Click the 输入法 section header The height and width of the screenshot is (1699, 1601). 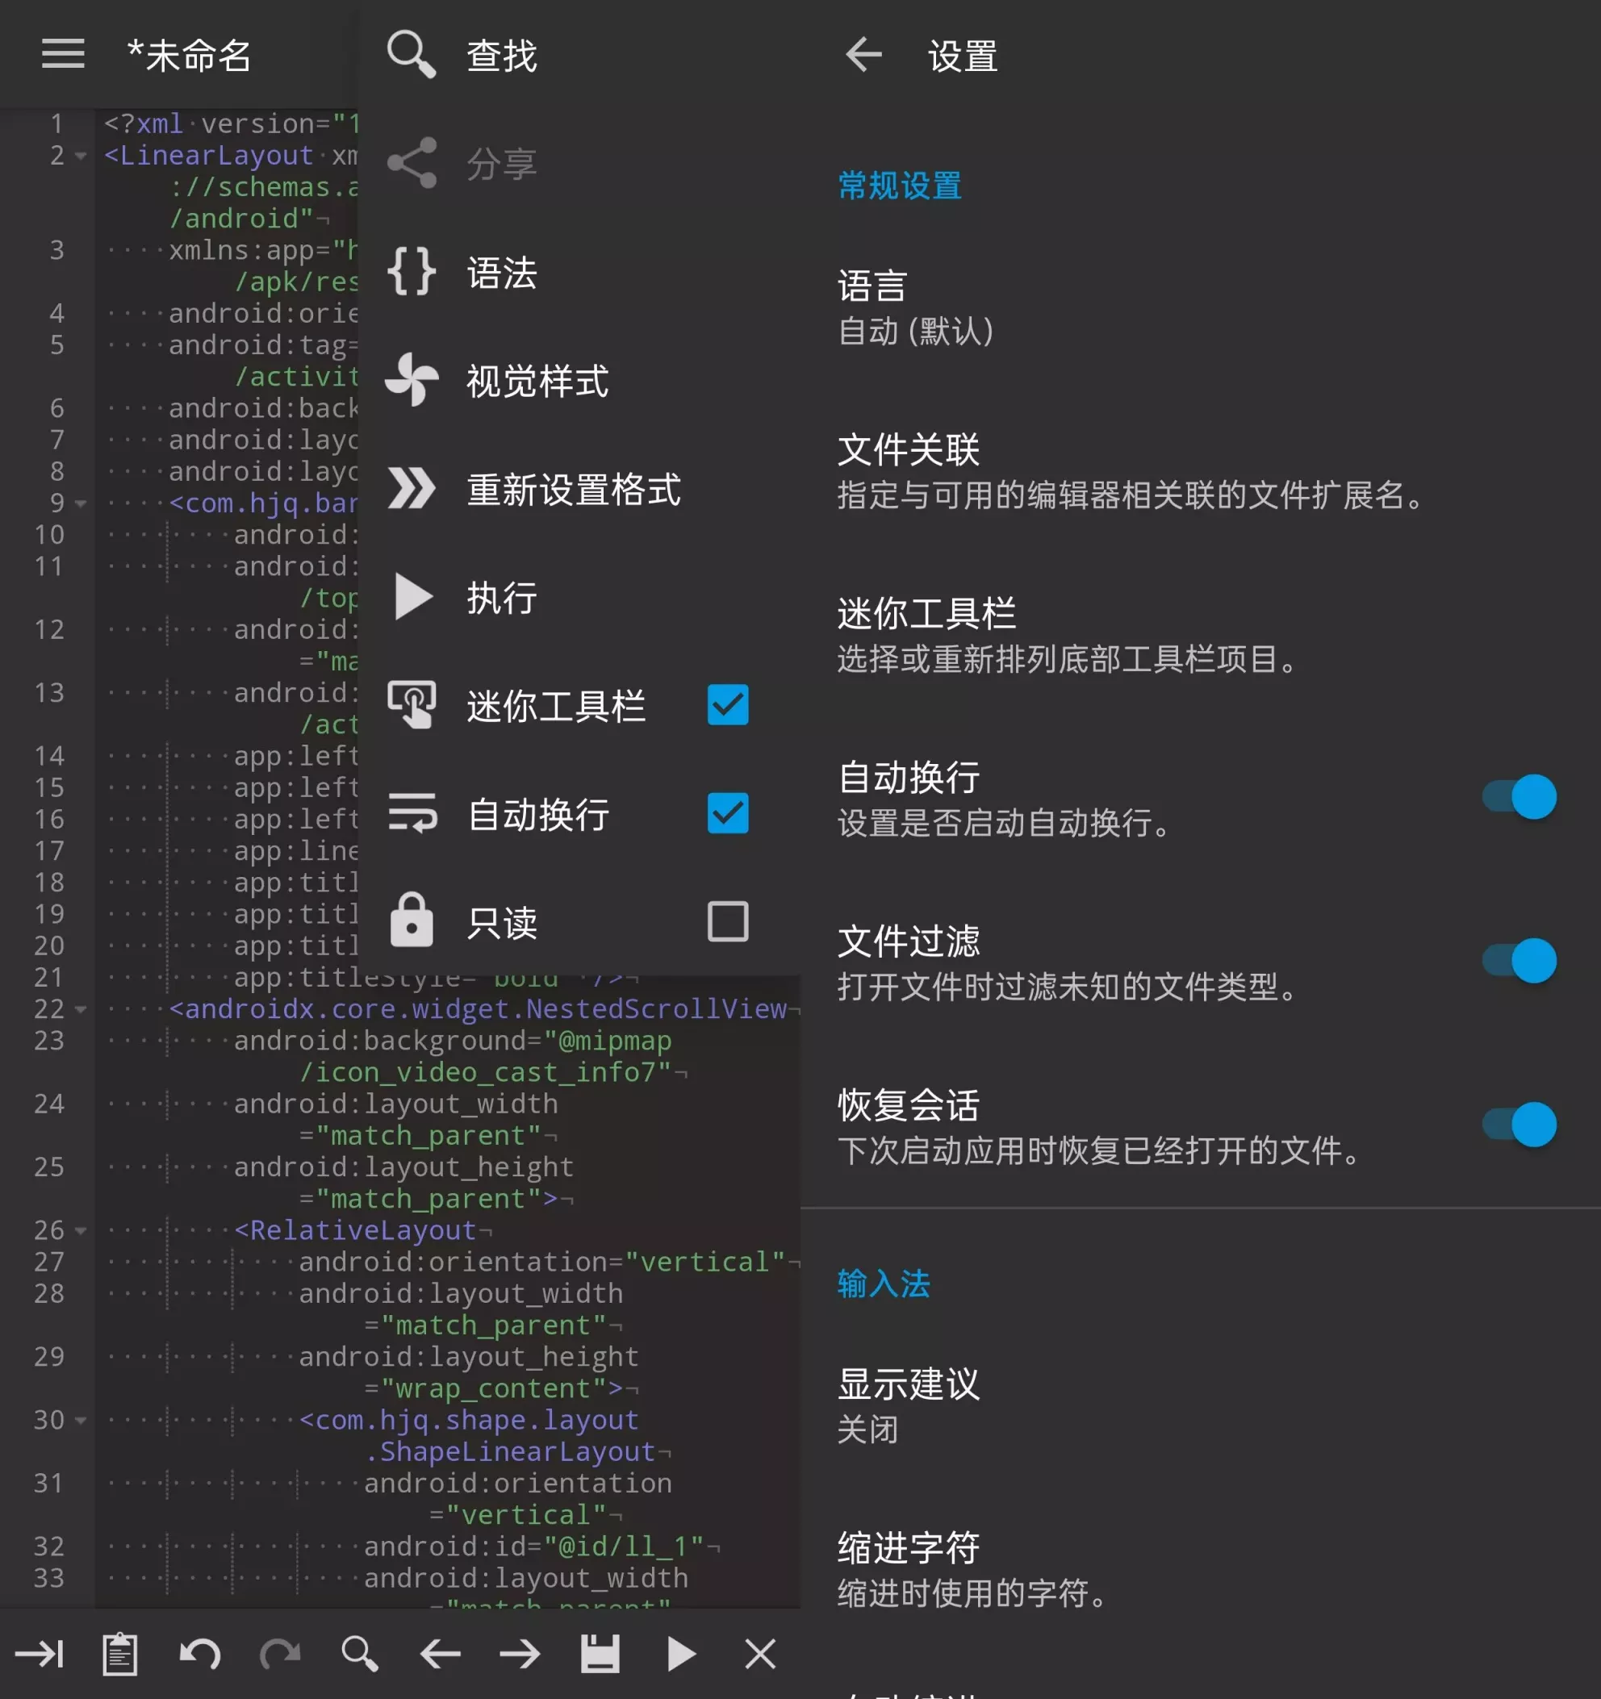point(884,1283)
